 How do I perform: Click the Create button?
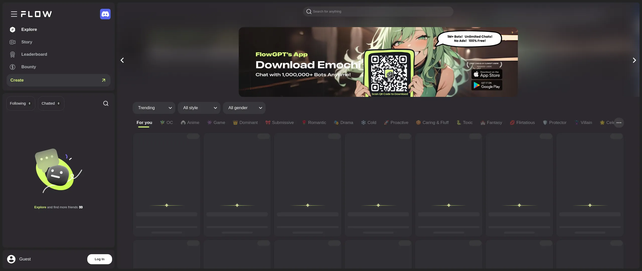[58, 80]
